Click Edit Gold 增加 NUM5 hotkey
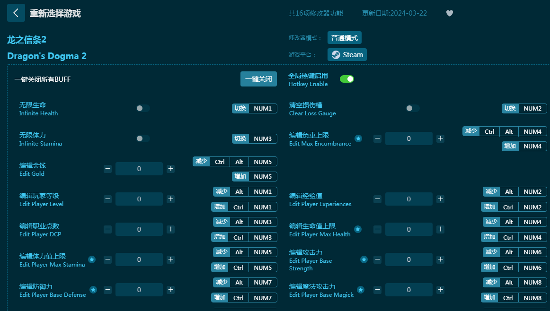The image size is (550, 311). click(255, 176)
